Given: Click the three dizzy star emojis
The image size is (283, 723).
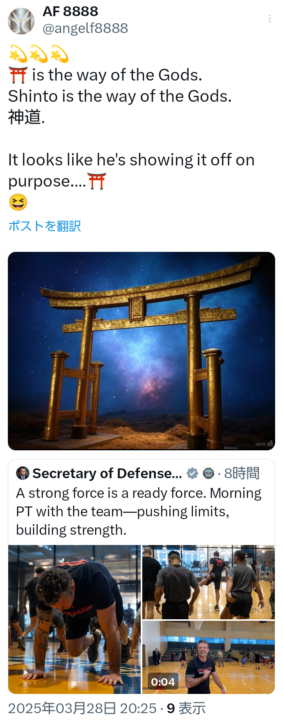Looking at the screenshot, I should [x=39, y=54].
